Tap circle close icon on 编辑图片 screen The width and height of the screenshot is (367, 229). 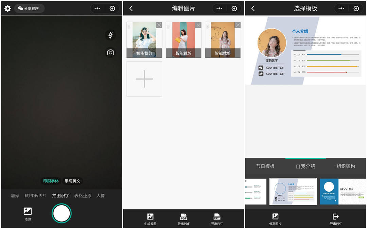pos(234,8)
